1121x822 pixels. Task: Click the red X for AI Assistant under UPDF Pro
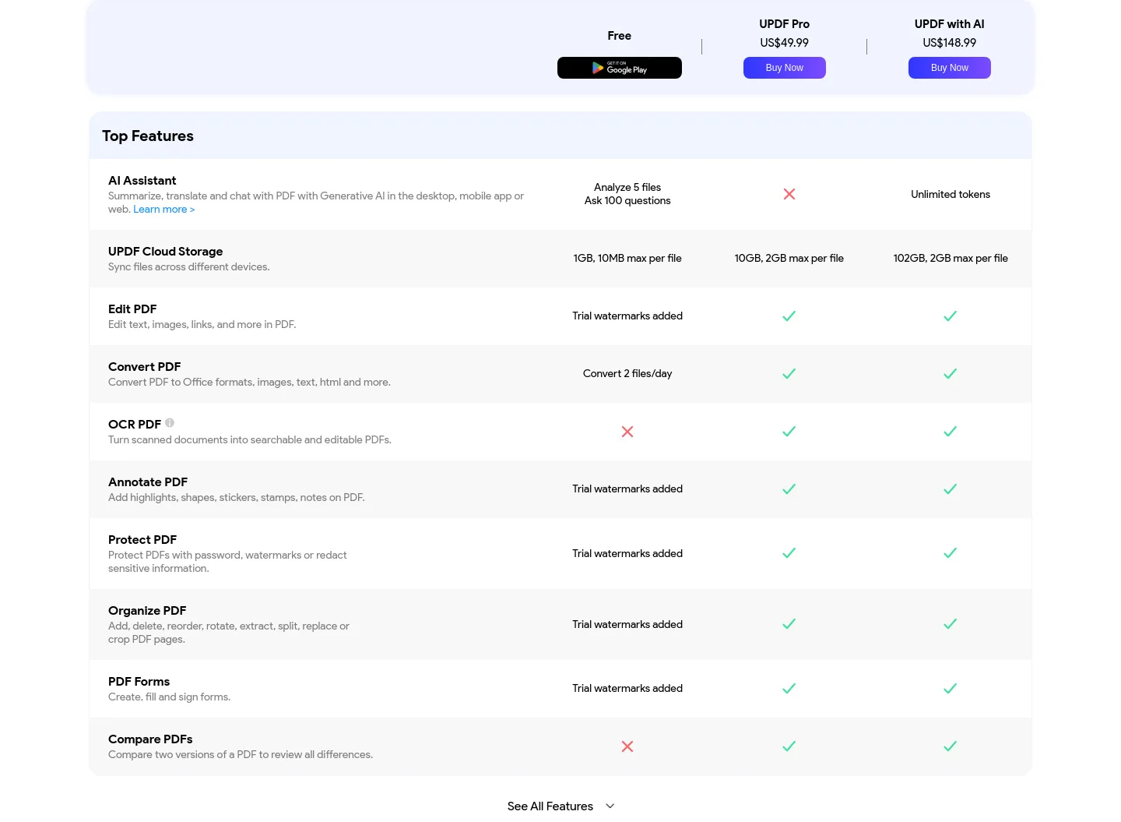coord(789,194)
